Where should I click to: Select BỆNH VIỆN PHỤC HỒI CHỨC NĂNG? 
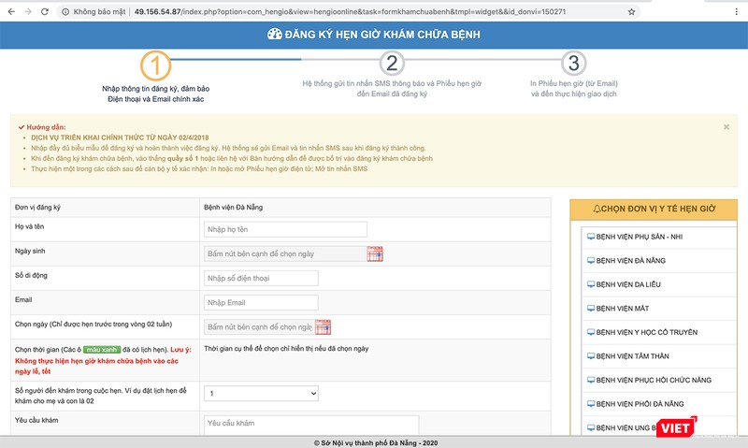pyautogui.click(x=654, y=380)
